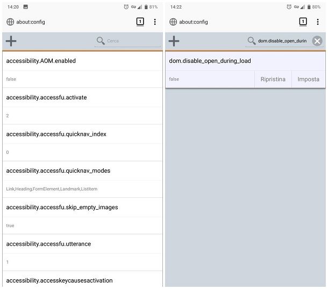Tap the true value under skip_empty_images
328x289 pixels.
pos(10,226)
